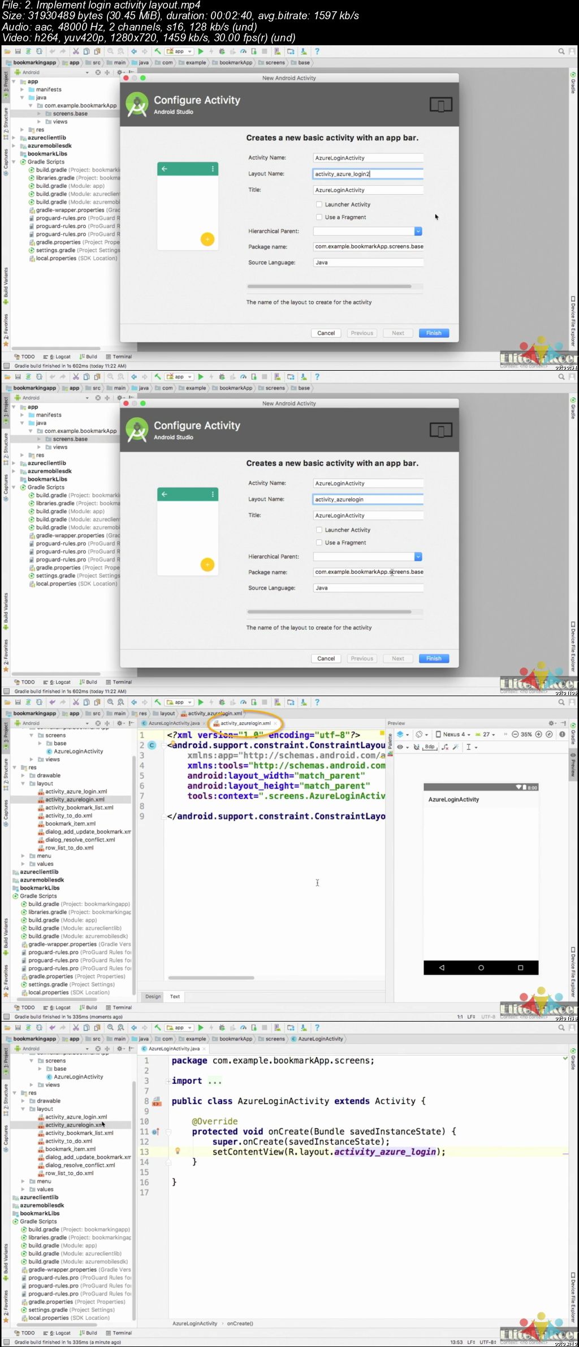Close the activity_azurelogin.xml editor tab

click(x=275, y=723)
